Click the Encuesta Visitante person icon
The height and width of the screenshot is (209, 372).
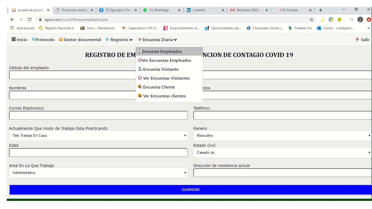pyautogui.click(x=140, y=69)
